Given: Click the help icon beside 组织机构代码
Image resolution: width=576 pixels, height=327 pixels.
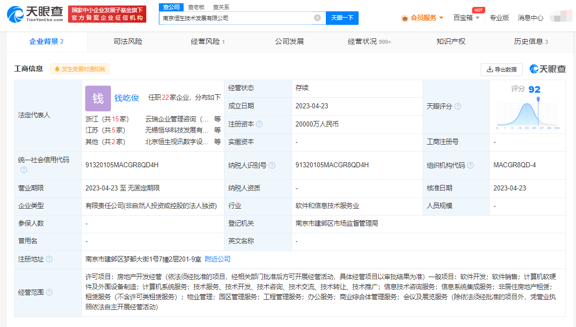Looking at the screenshot, I should click(x=470, y=166).
